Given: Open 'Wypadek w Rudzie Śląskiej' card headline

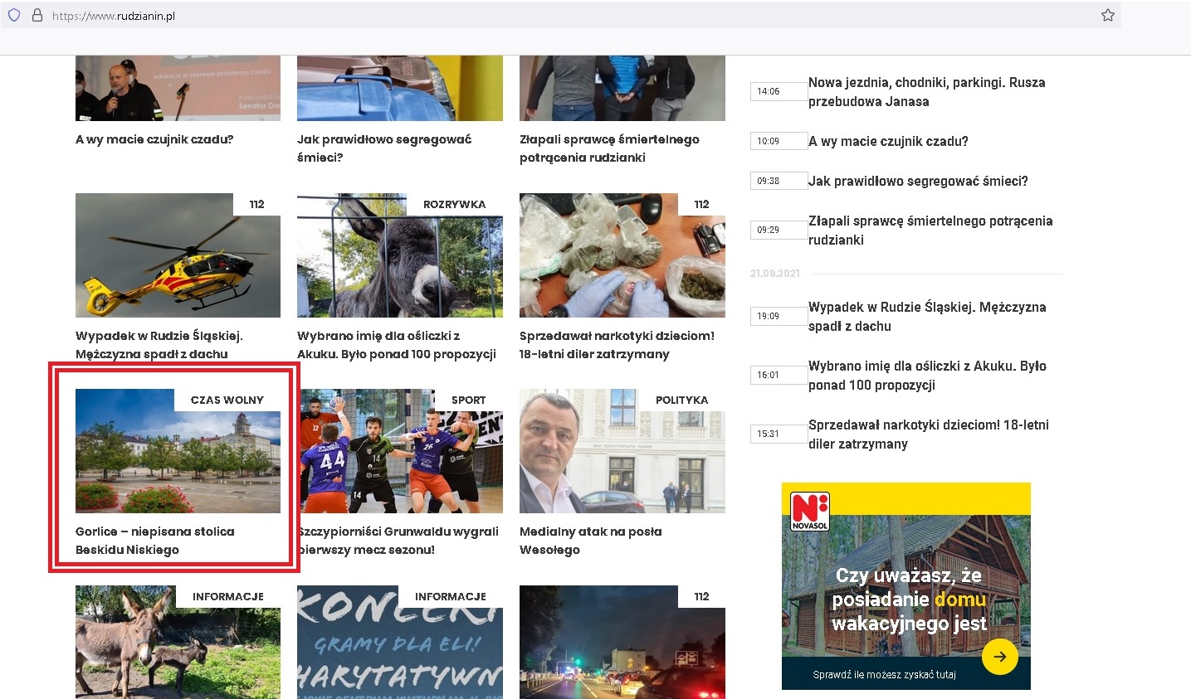Looking at the screenshot, I should pyautogui.click(x=159, y=345).
